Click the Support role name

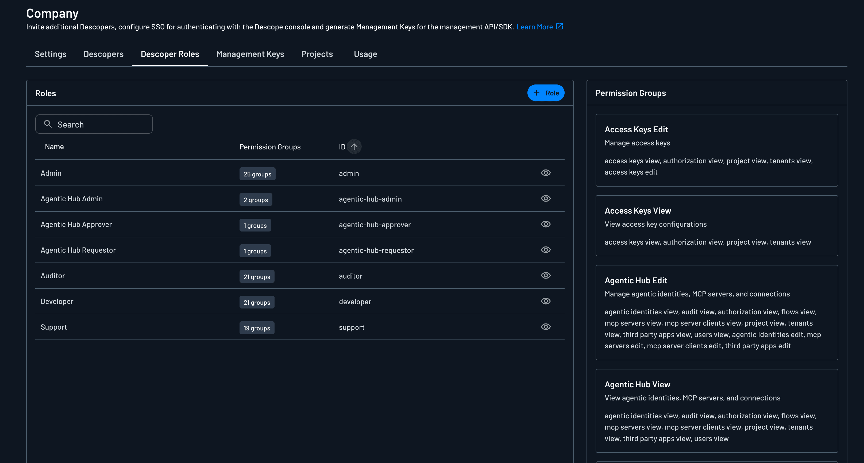54,327
